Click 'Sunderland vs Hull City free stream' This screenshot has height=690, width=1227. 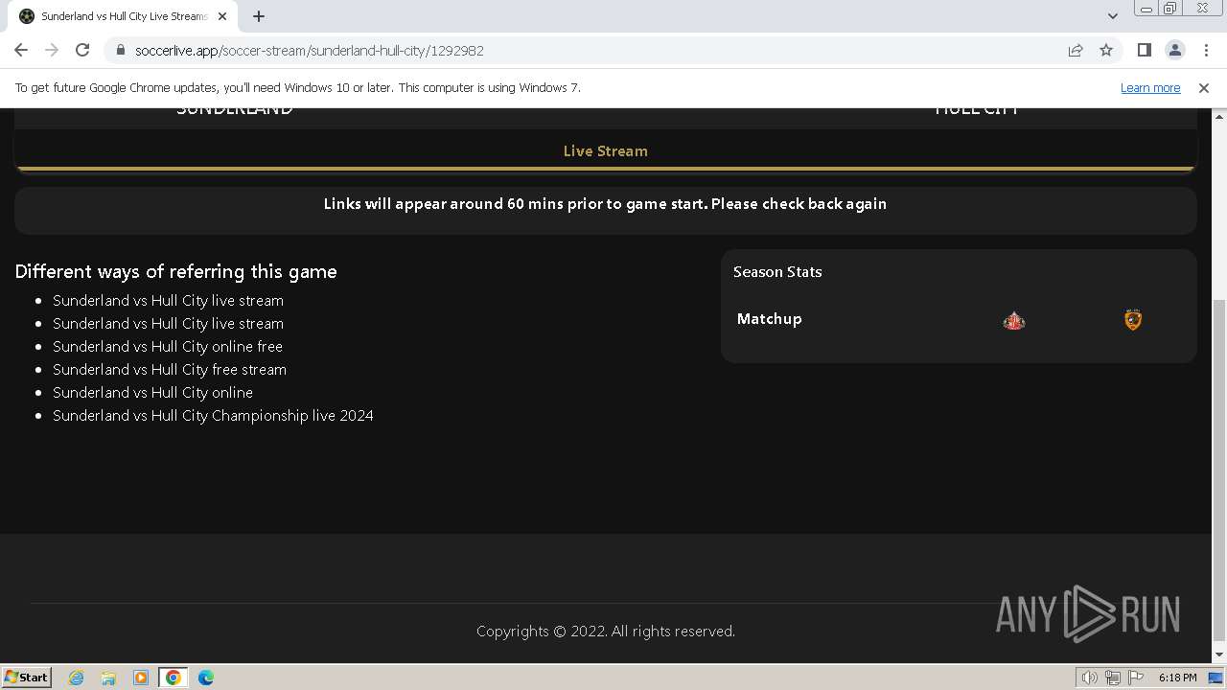(170, 370)
